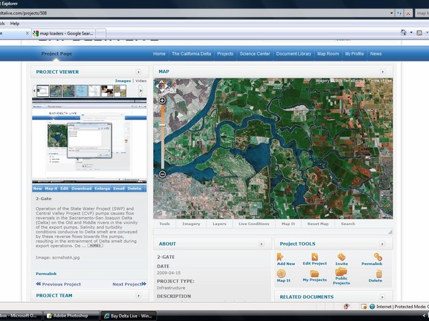Image resolution: width=429 pixels, height=321 pixels.
Task: Click the Internet zone globe icon
Action: [x=372, y=307]
